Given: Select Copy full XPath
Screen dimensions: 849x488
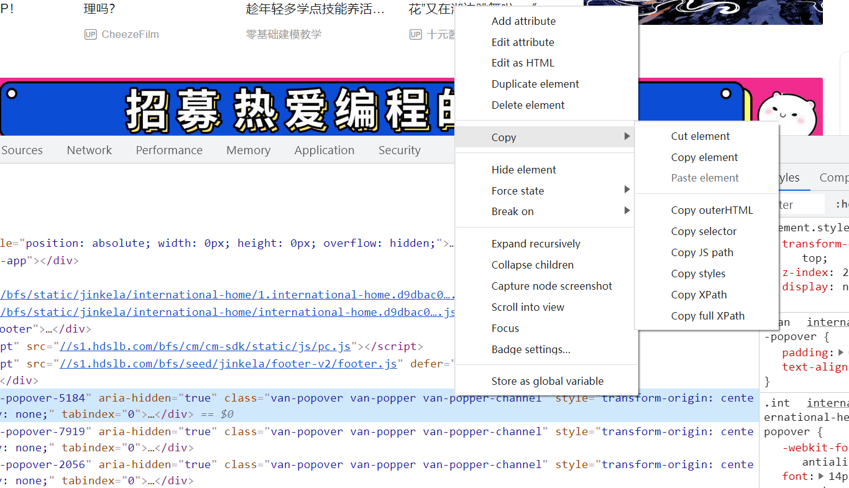Looking at the screenshot, I should [x=707, y=316].
